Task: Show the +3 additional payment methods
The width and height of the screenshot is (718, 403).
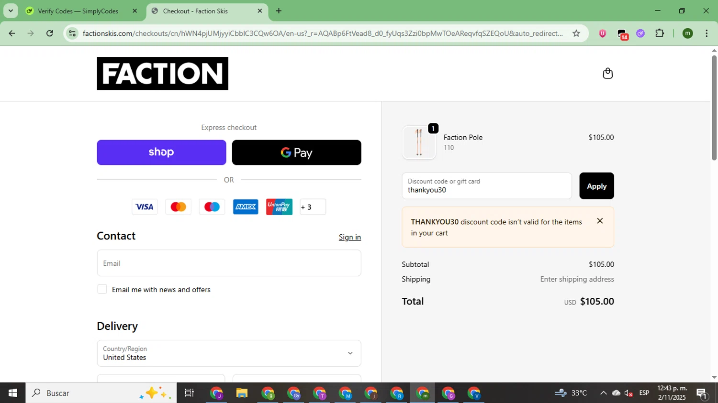Action: [x=313, y=207]
